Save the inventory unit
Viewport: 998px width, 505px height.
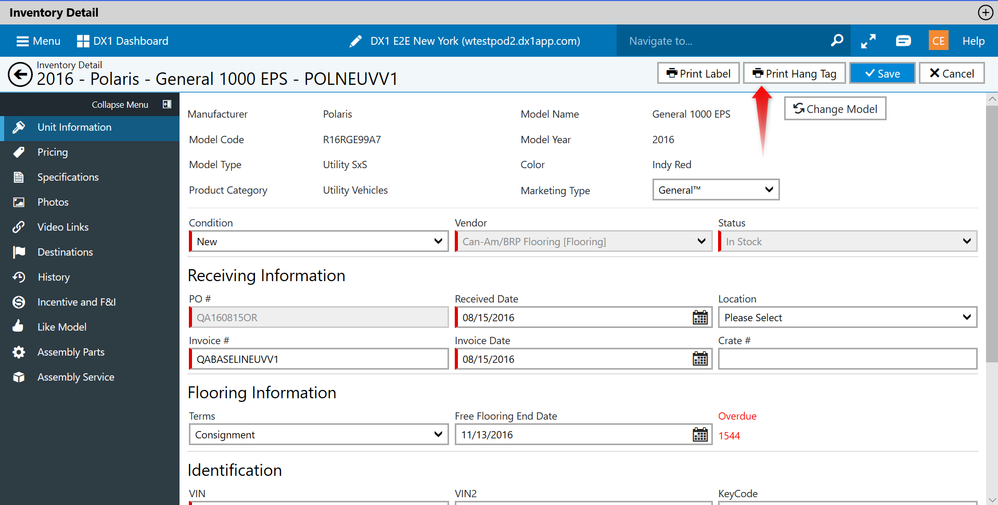pyautogui.click(x=882, y=73)
